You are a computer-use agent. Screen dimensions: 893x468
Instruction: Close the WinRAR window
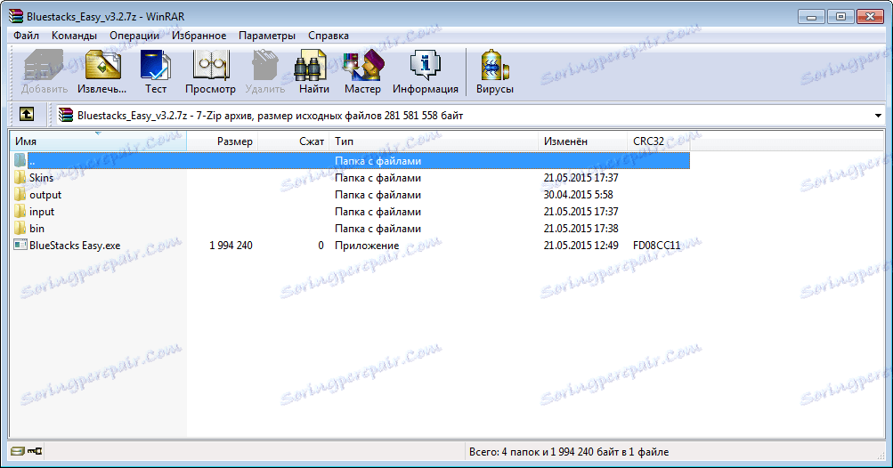[x=870, y=17]
